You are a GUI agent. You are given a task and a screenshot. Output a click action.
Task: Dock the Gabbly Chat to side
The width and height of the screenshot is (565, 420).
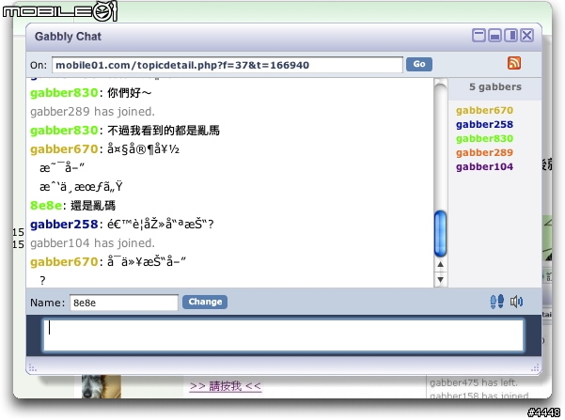click(x=511, y=36)
